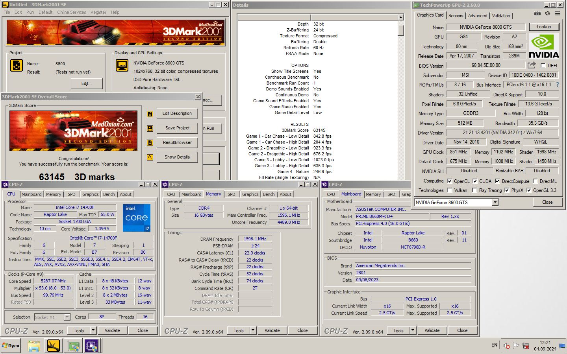567x354 pixels.
Task: Click the Name field showing NVIDIA GeForce 8600 GTS
Action: pyautogui.click(x=485, y=27)
